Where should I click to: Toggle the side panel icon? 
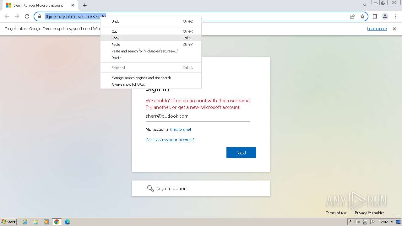tap(375, 16)
